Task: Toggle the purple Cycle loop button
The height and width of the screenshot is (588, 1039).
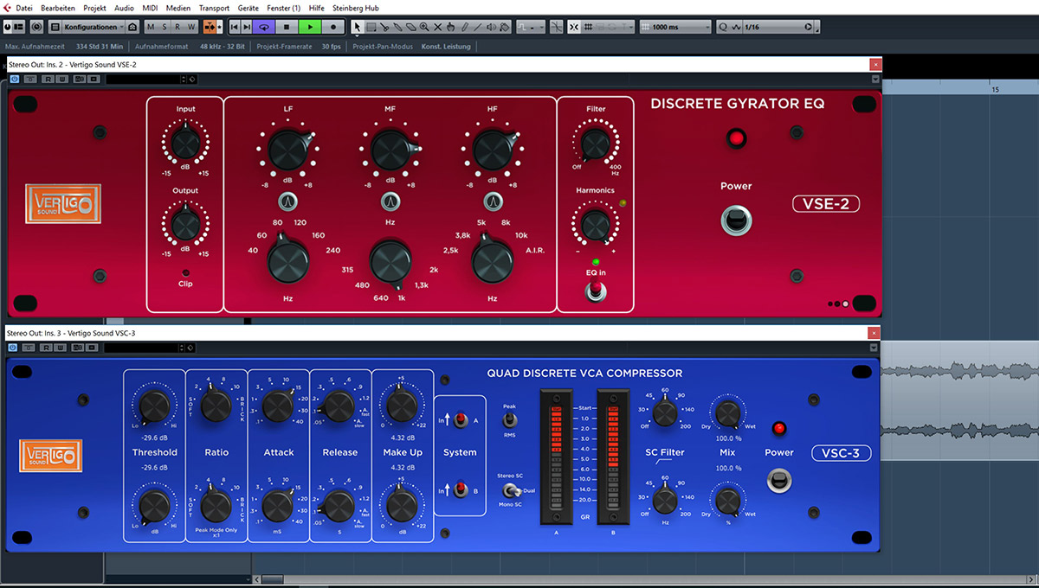Action: [x=262, y=27]
